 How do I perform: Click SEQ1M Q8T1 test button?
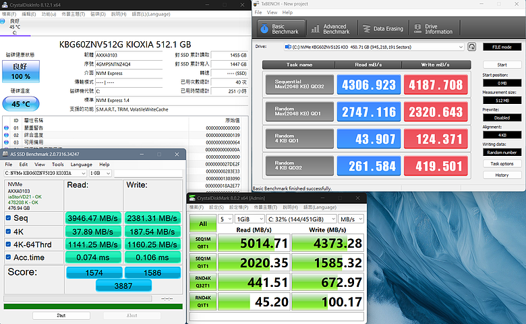tap(203, 243)
